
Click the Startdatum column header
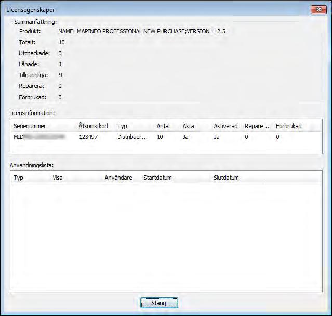(157, 178)
